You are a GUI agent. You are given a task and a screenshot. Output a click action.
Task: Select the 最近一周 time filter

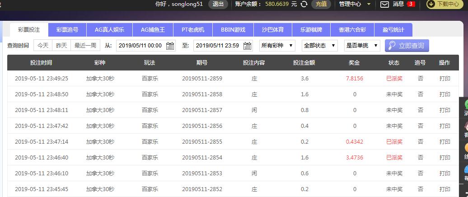(x=85, y=46)
